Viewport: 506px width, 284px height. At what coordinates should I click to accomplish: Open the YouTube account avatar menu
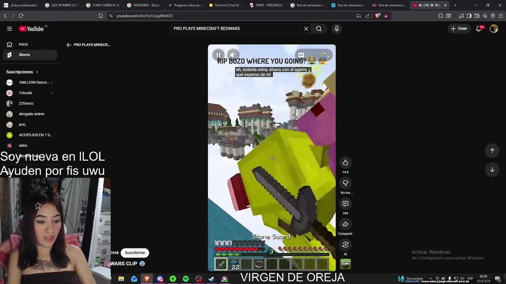[494, 28]
